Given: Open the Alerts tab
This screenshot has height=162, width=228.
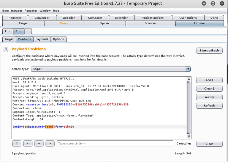Looking at the screenshot, I should click(x=214, y=18).
